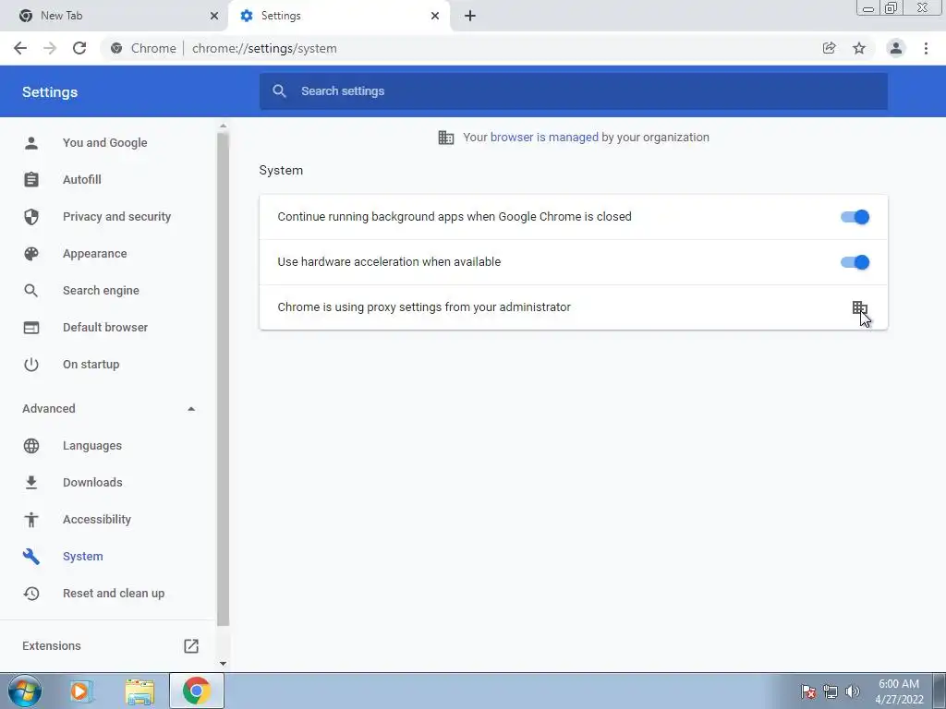
Task: Open a new tab with plus button
Action: 470,16
